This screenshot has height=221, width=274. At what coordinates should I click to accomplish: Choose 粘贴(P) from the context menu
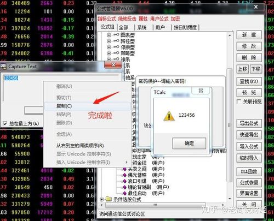click(x=88, y=115)
